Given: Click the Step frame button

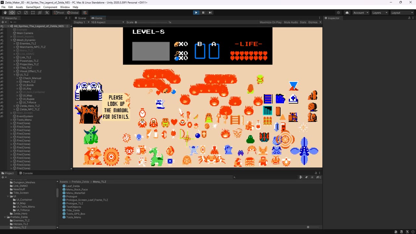Looking at the screenshot, I should [210, 13].
